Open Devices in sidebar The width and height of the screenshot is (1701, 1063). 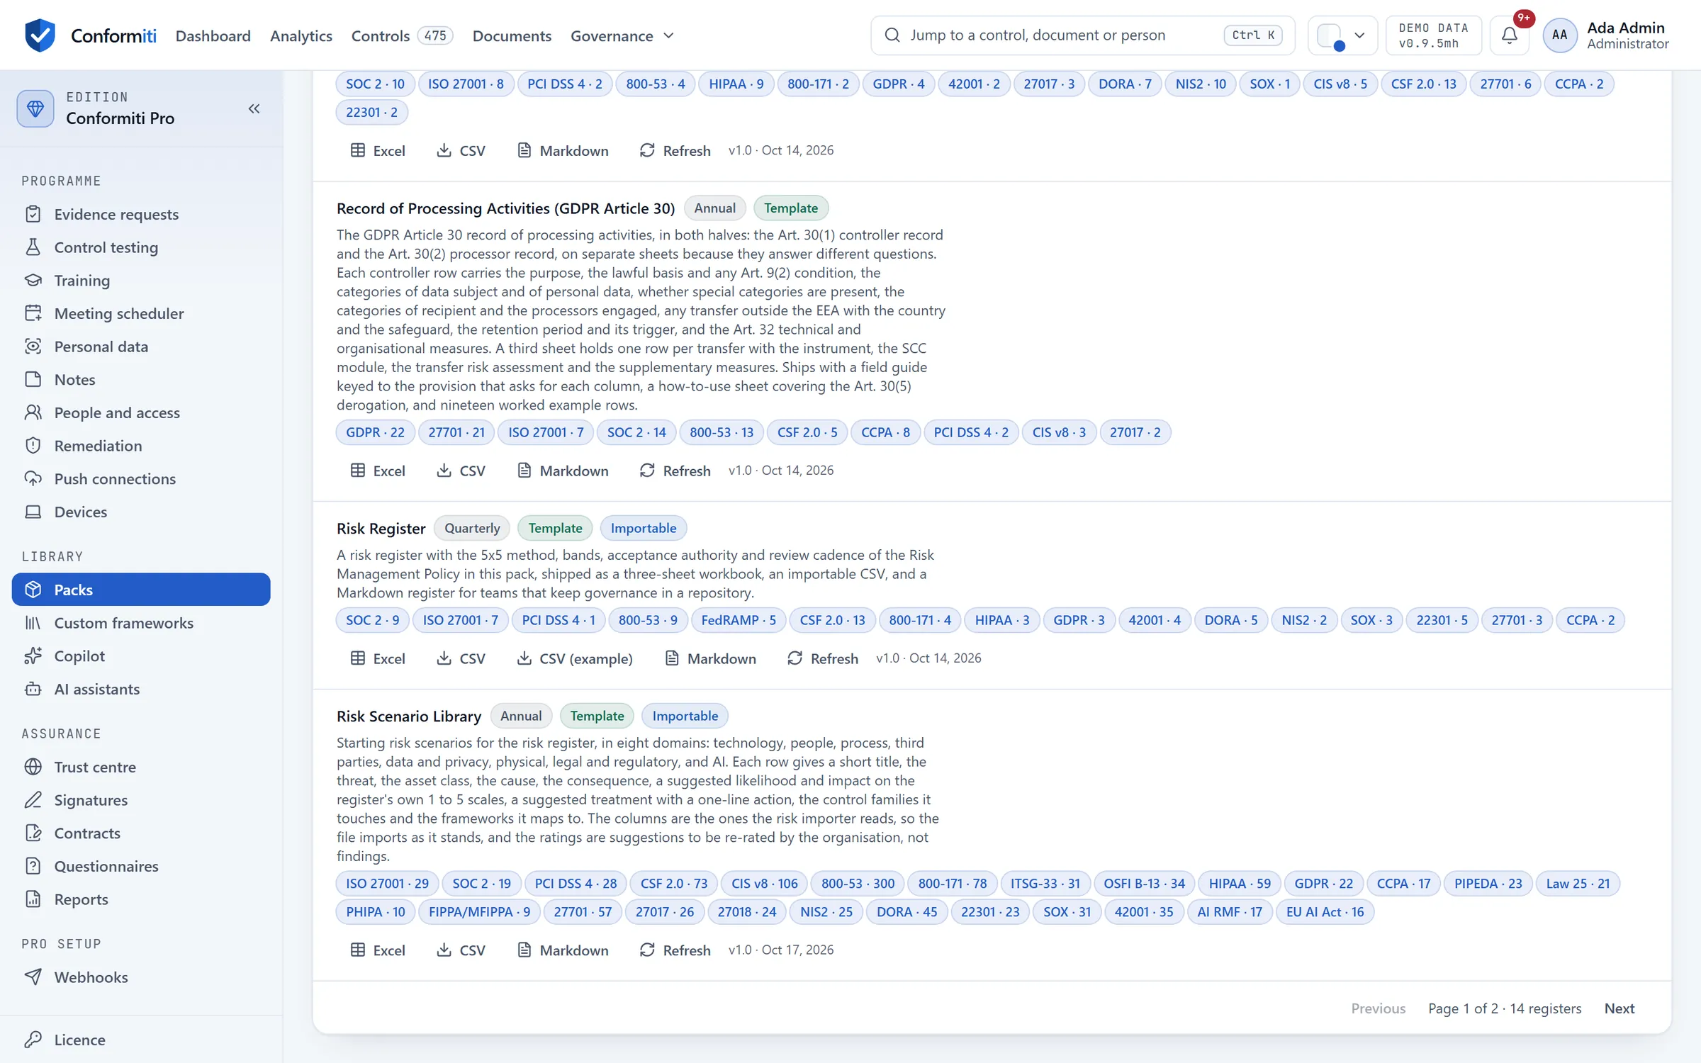pos(141,512)
